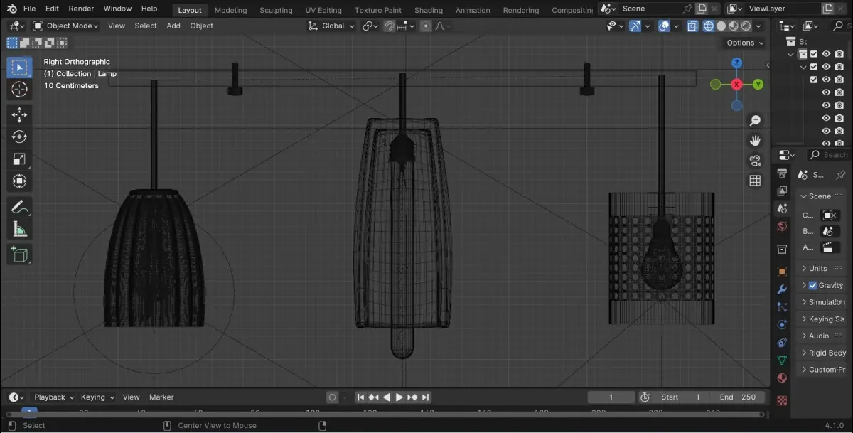Play the animation forward
This screenshot has width=853, height=433.
pyautogui.click(x=399, y=397)
